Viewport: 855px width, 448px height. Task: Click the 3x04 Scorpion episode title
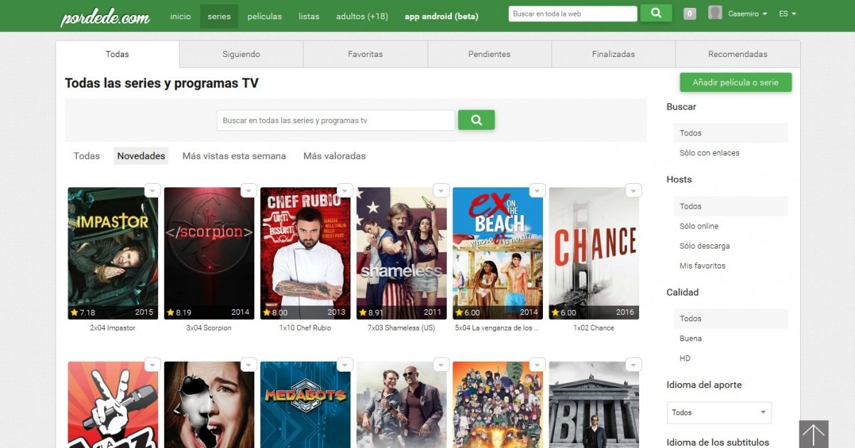pos(209,328)
